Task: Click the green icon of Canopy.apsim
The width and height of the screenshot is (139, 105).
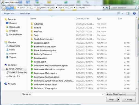Action: point(32,58)
